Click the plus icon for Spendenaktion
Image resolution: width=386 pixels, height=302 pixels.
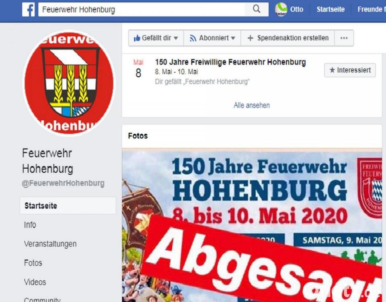coord(250,38)
